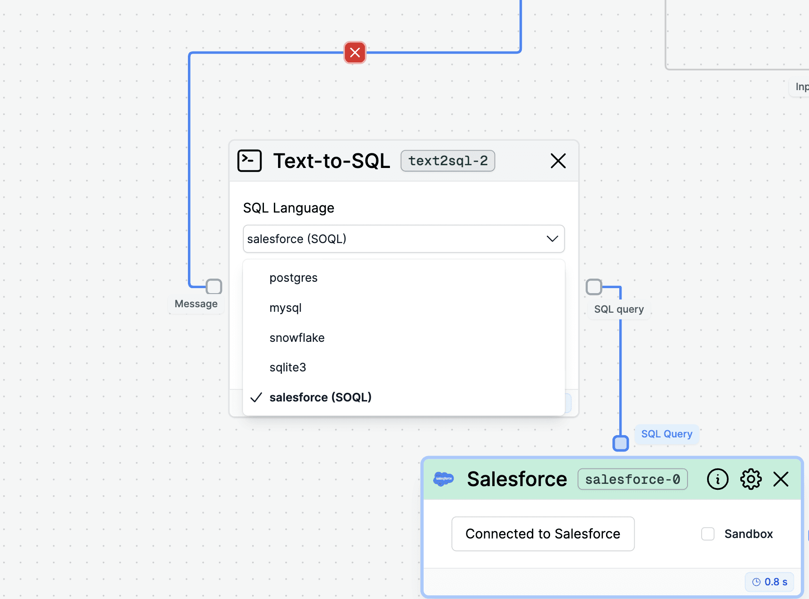Click the 0.8 s execution time badge
Image resolution: width=809 pixels, height=599 pixels.
pos(769,582)
